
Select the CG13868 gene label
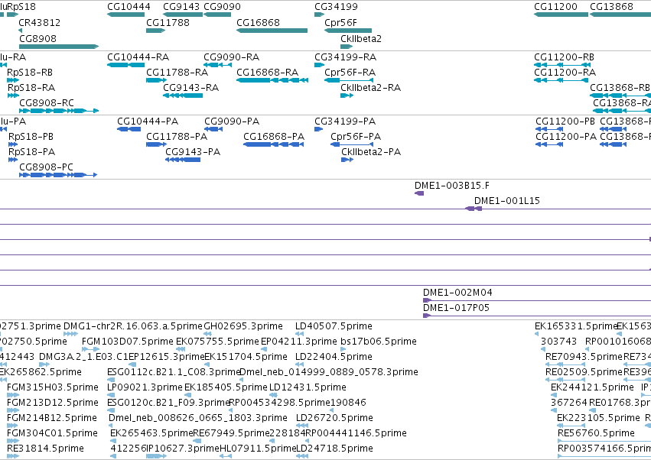tap(611, 7)
